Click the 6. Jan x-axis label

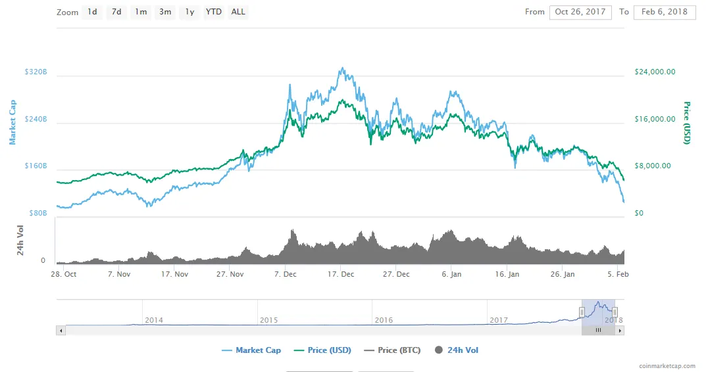[451, 274]
